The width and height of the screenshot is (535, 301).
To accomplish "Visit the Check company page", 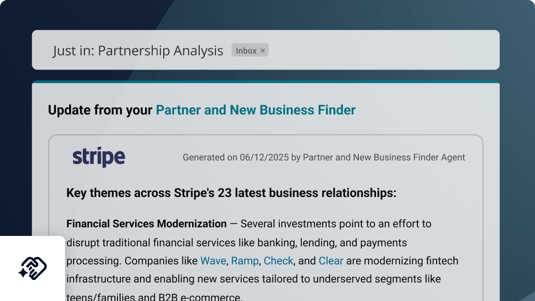I will pos(278,261).
